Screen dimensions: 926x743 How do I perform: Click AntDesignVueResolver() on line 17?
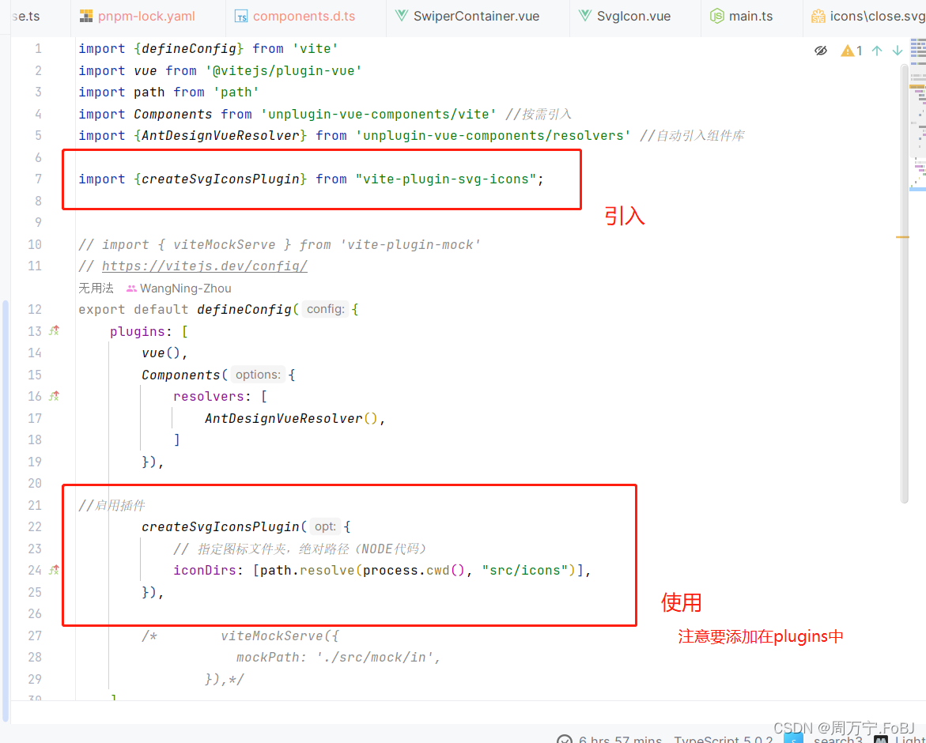click(291, 418)
